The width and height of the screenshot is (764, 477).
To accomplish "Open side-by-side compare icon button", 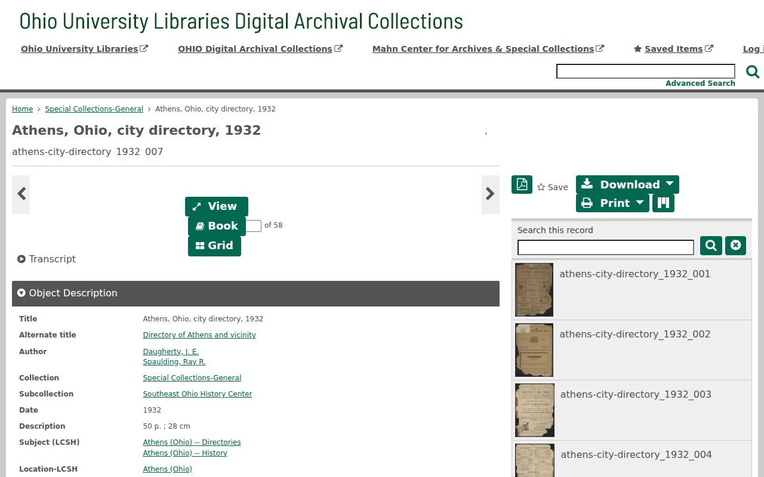I will pos(663,203).
